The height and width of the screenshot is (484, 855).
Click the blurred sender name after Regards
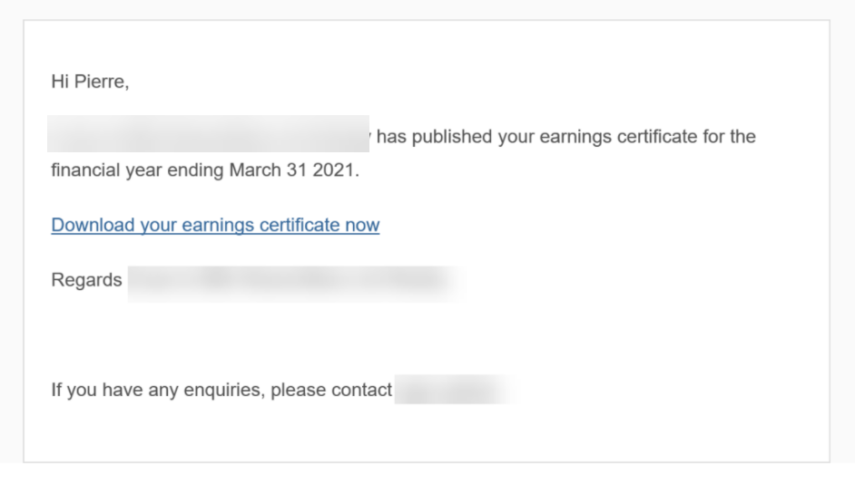click(x=297, y=284)
